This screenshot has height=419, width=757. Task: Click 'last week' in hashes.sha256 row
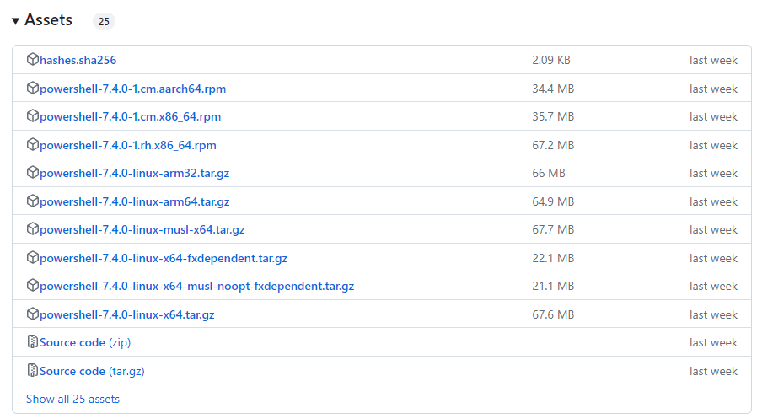click(x=713, y=61)
